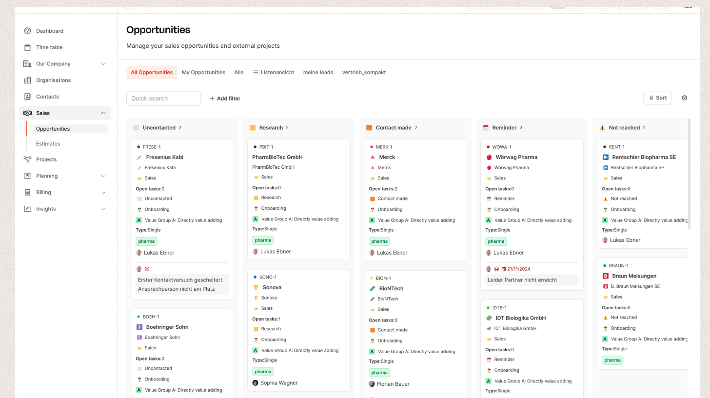This screenshot has height=398, width=710.
Task: Click Add filter button
Action: (225, 99)
